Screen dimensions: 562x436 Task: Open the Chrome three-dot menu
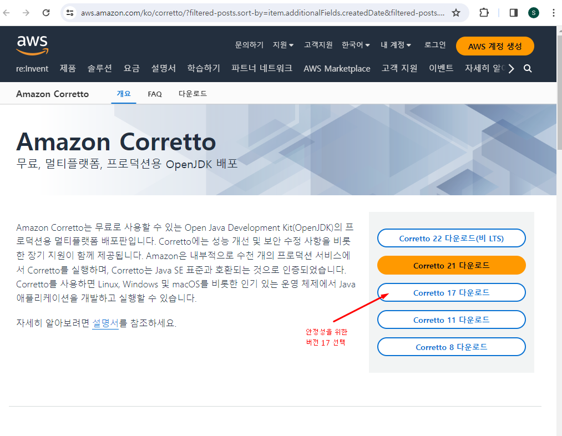(x=554, y=13)
